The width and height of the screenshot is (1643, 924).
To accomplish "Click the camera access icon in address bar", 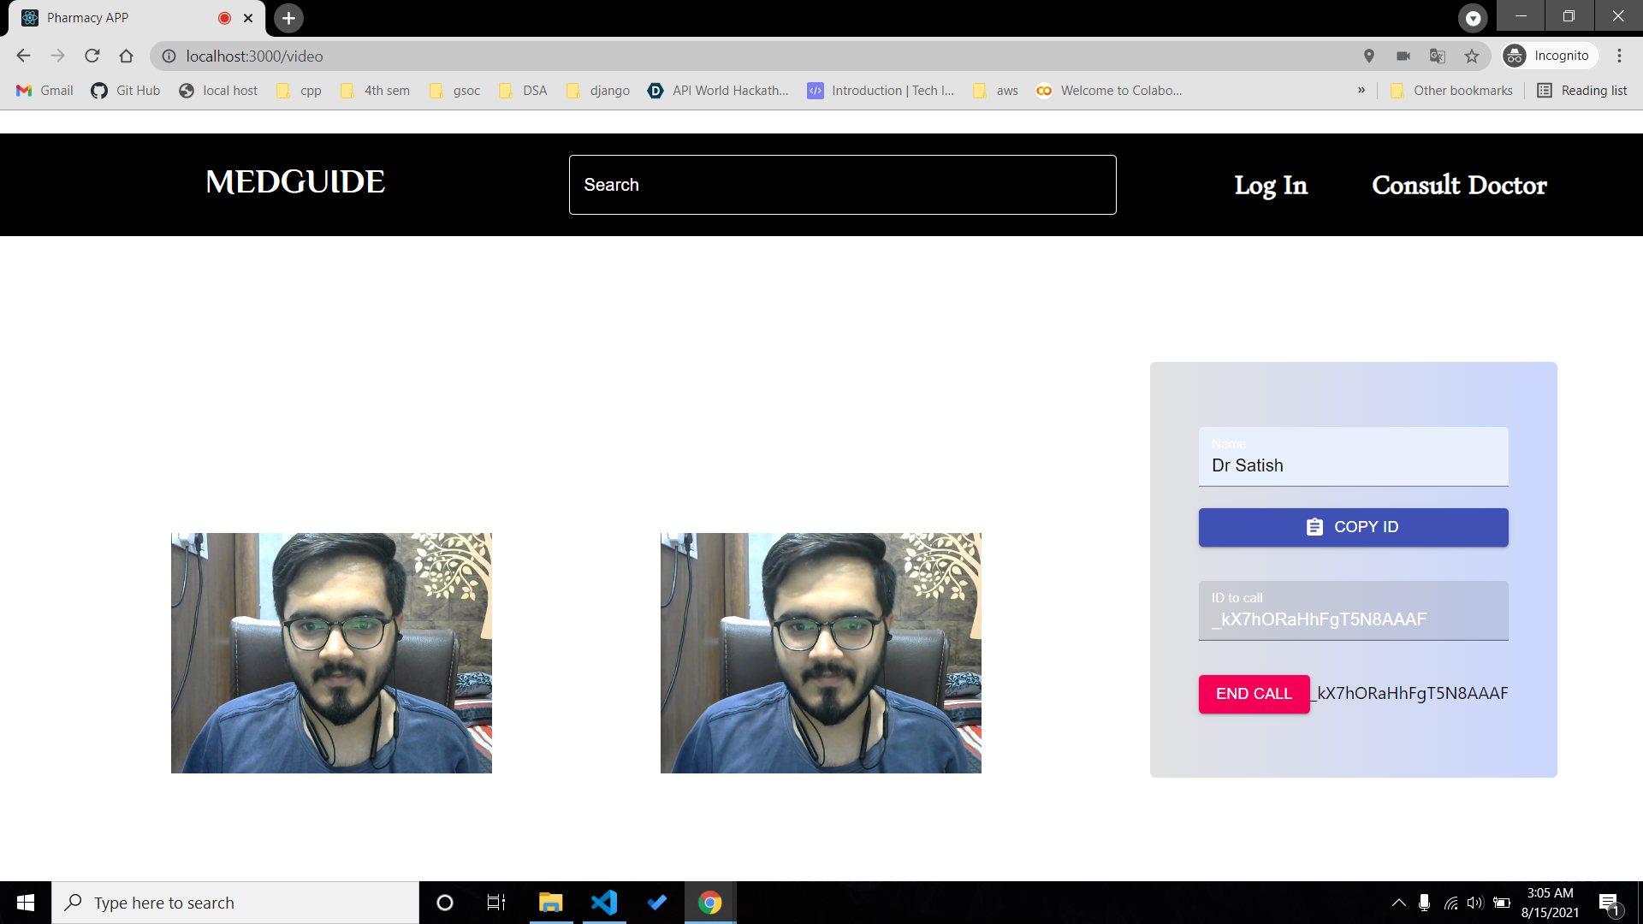I will point(1403,56).
